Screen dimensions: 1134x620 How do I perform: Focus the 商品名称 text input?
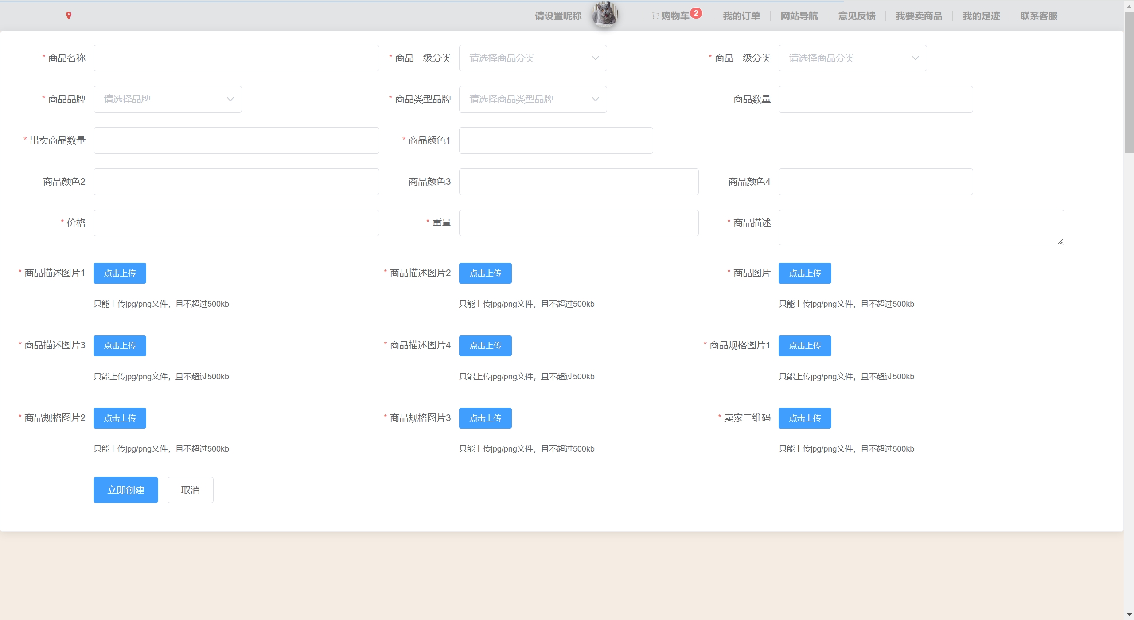click(x=236, y=58)
